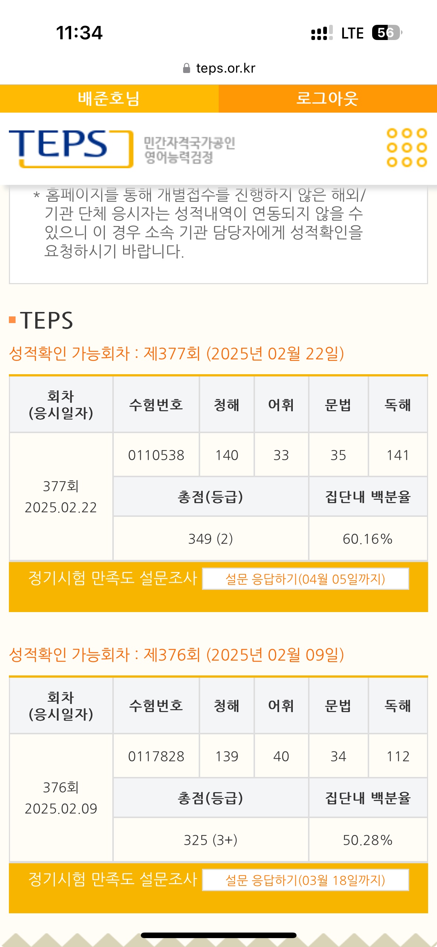437x947 pixels.
Task: Tap the 377회 2025.02.22 session cell
Action: coord(61,496)
